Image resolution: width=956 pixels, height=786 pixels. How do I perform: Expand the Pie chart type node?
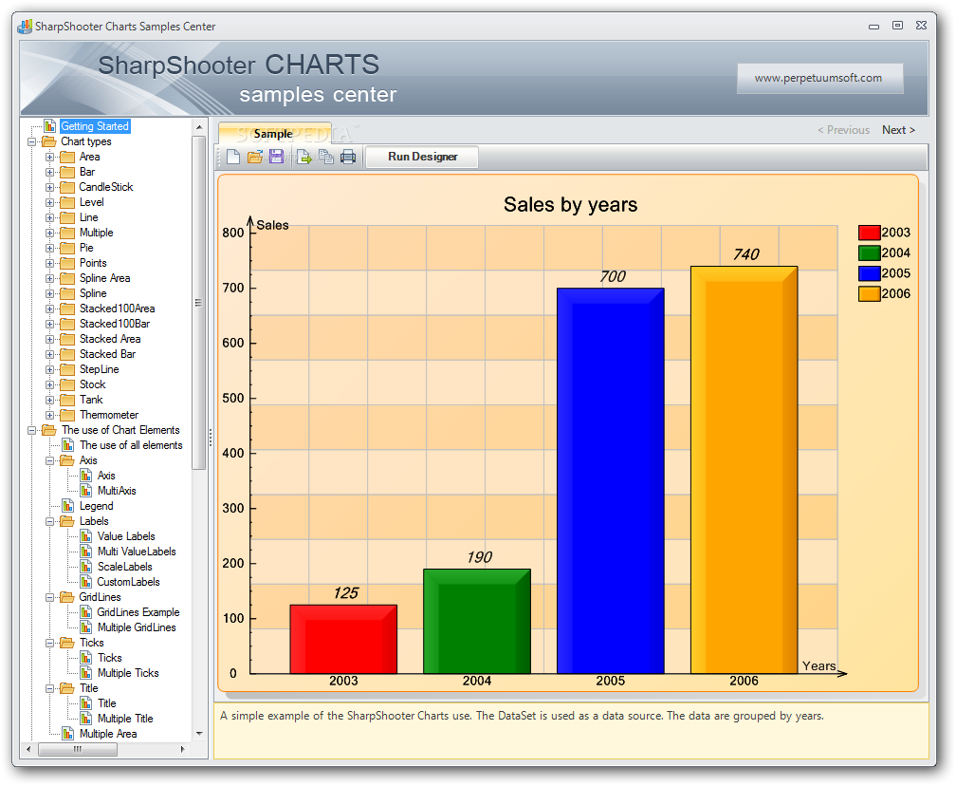pyautogui.click(x=50, y=248)
